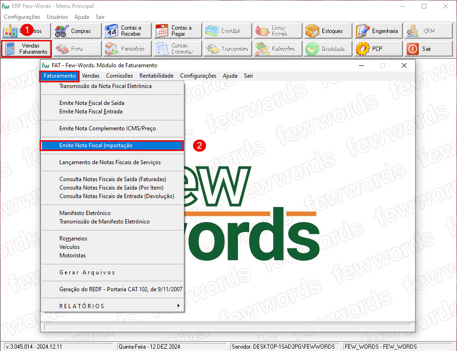This screenshot has width=457, height=351.
Task: Click Sair in main menu bar
Action: [x=100, y=17]
